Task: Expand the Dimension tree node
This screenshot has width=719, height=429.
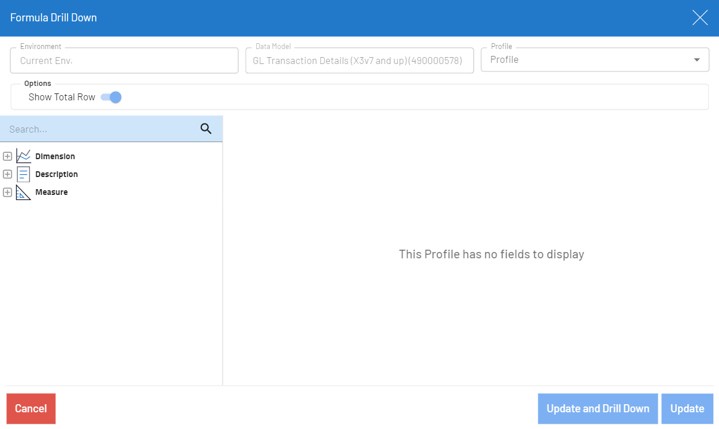Action: tap(8, 156)
